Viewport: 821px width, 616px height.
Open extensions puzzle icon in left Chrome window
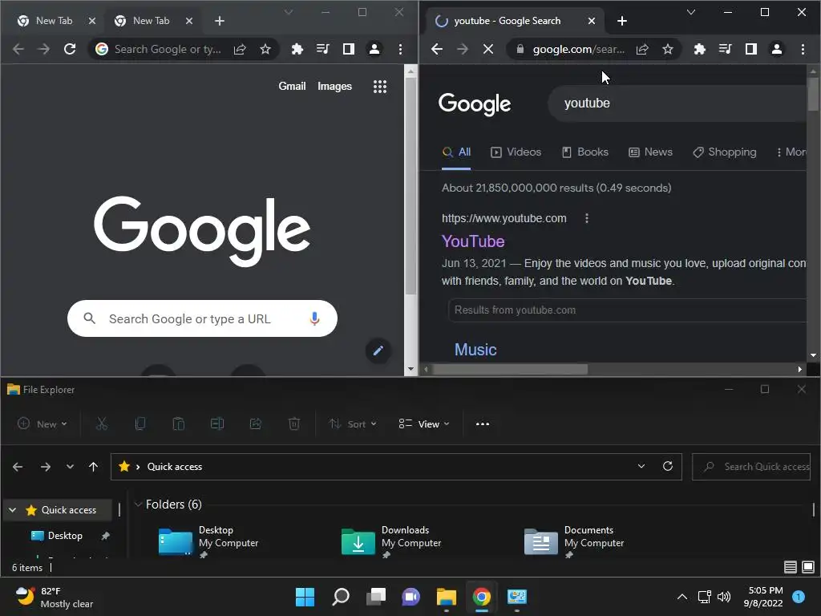297,49
